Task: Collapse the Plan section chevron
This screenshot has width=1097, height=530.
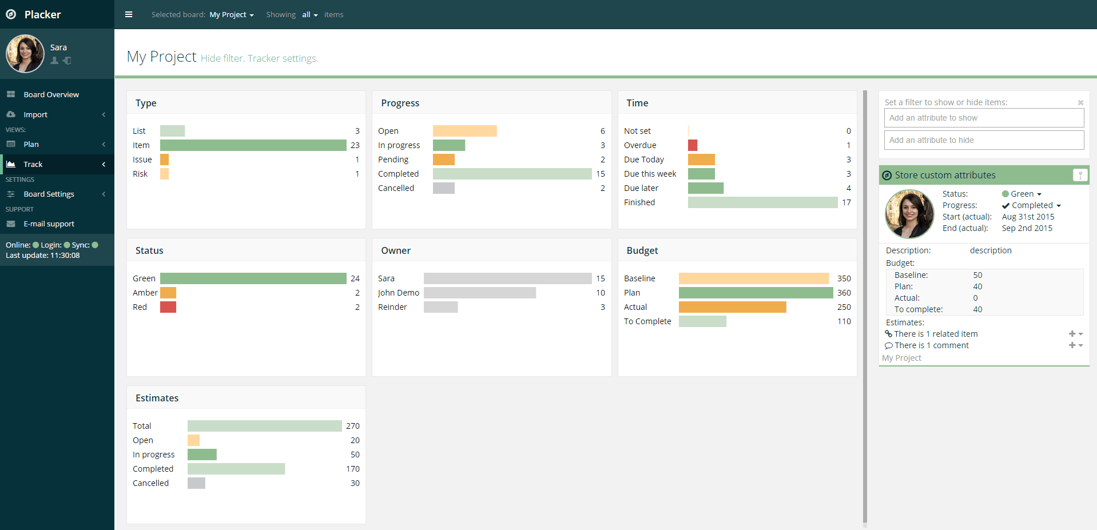Action: [x=104, y=144]
